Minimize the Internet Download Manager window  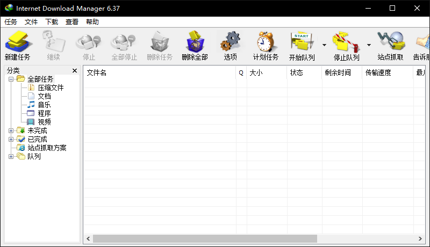pyautogui.click(x=368, y=8)
